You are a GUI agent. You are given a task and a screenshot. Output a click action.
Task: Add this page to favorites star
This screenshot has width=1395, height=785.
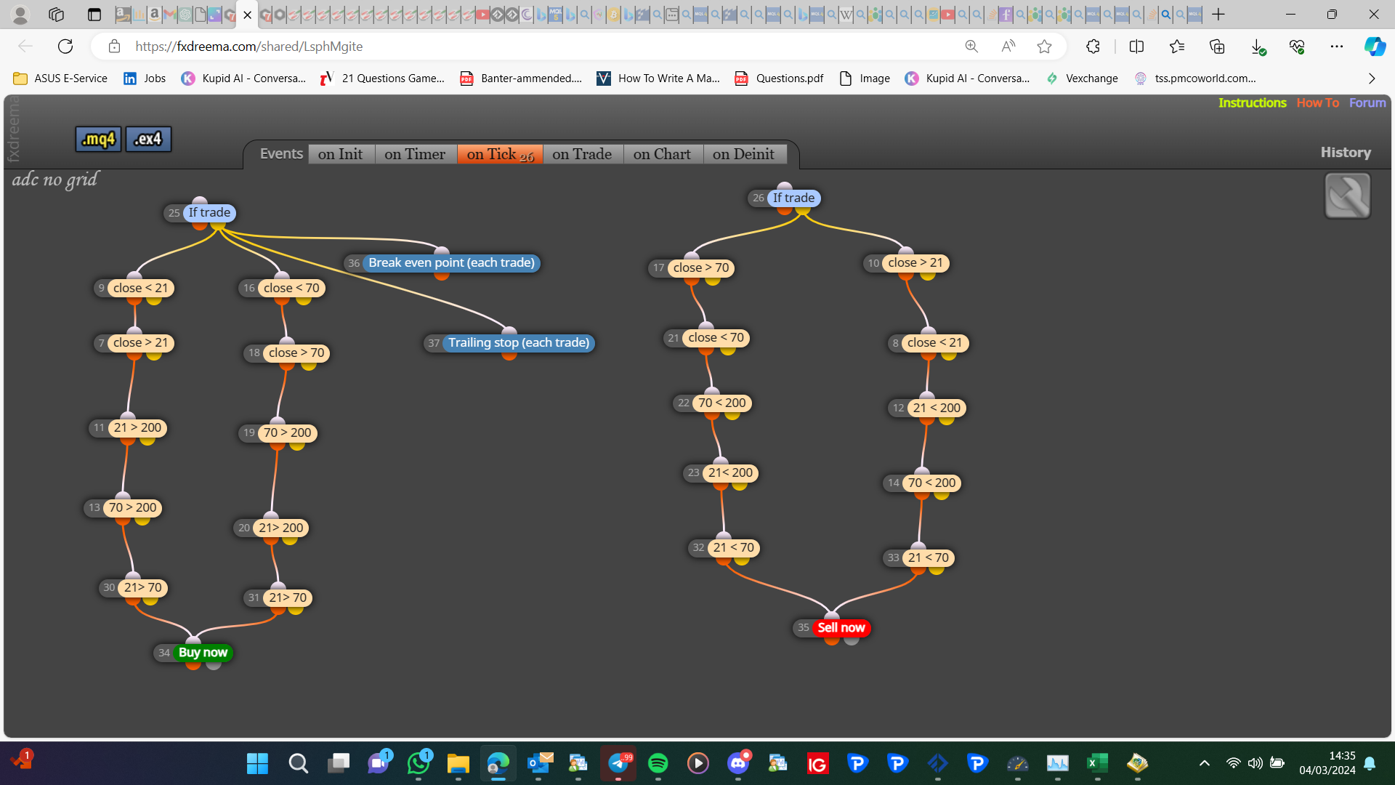pos(1044,47)
